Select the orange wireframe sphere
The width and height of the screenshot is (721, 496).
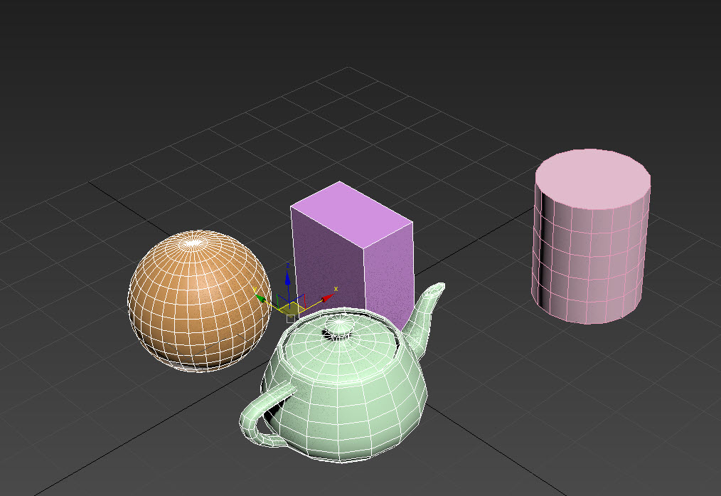tap(199, 301)
